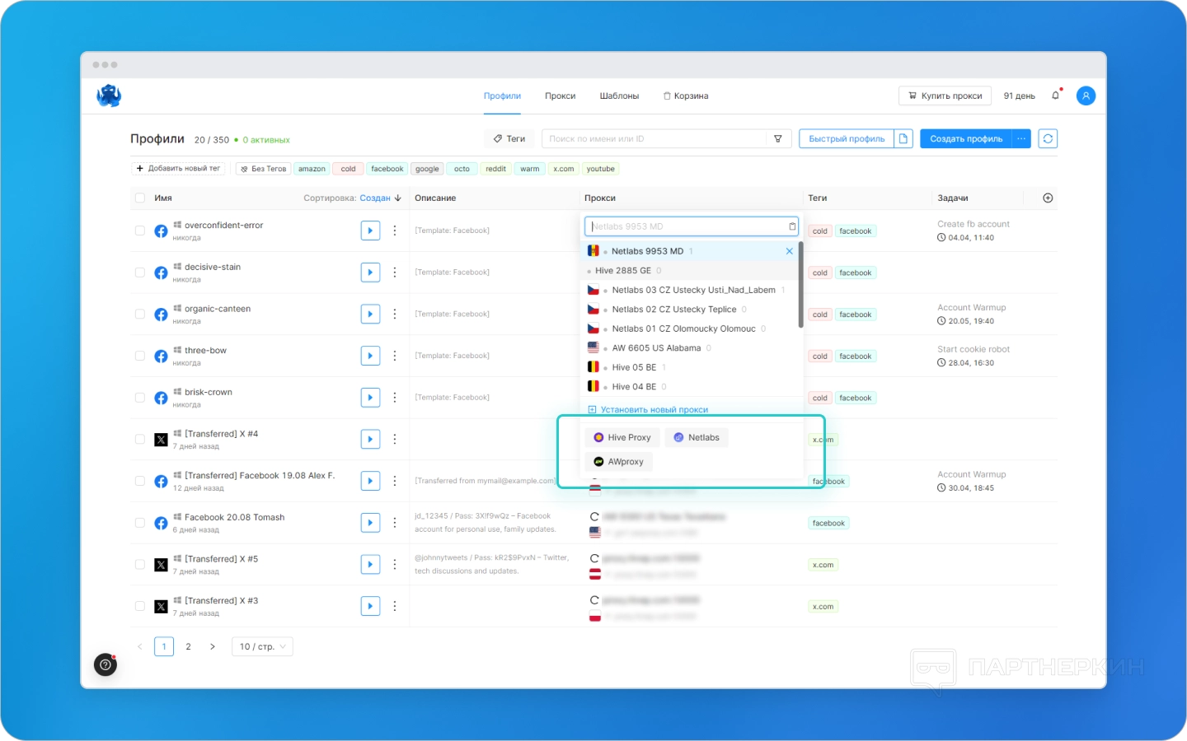Start the organic-canteen profile
Viewport: 1187px width, 741px height.
click(370, 315)
